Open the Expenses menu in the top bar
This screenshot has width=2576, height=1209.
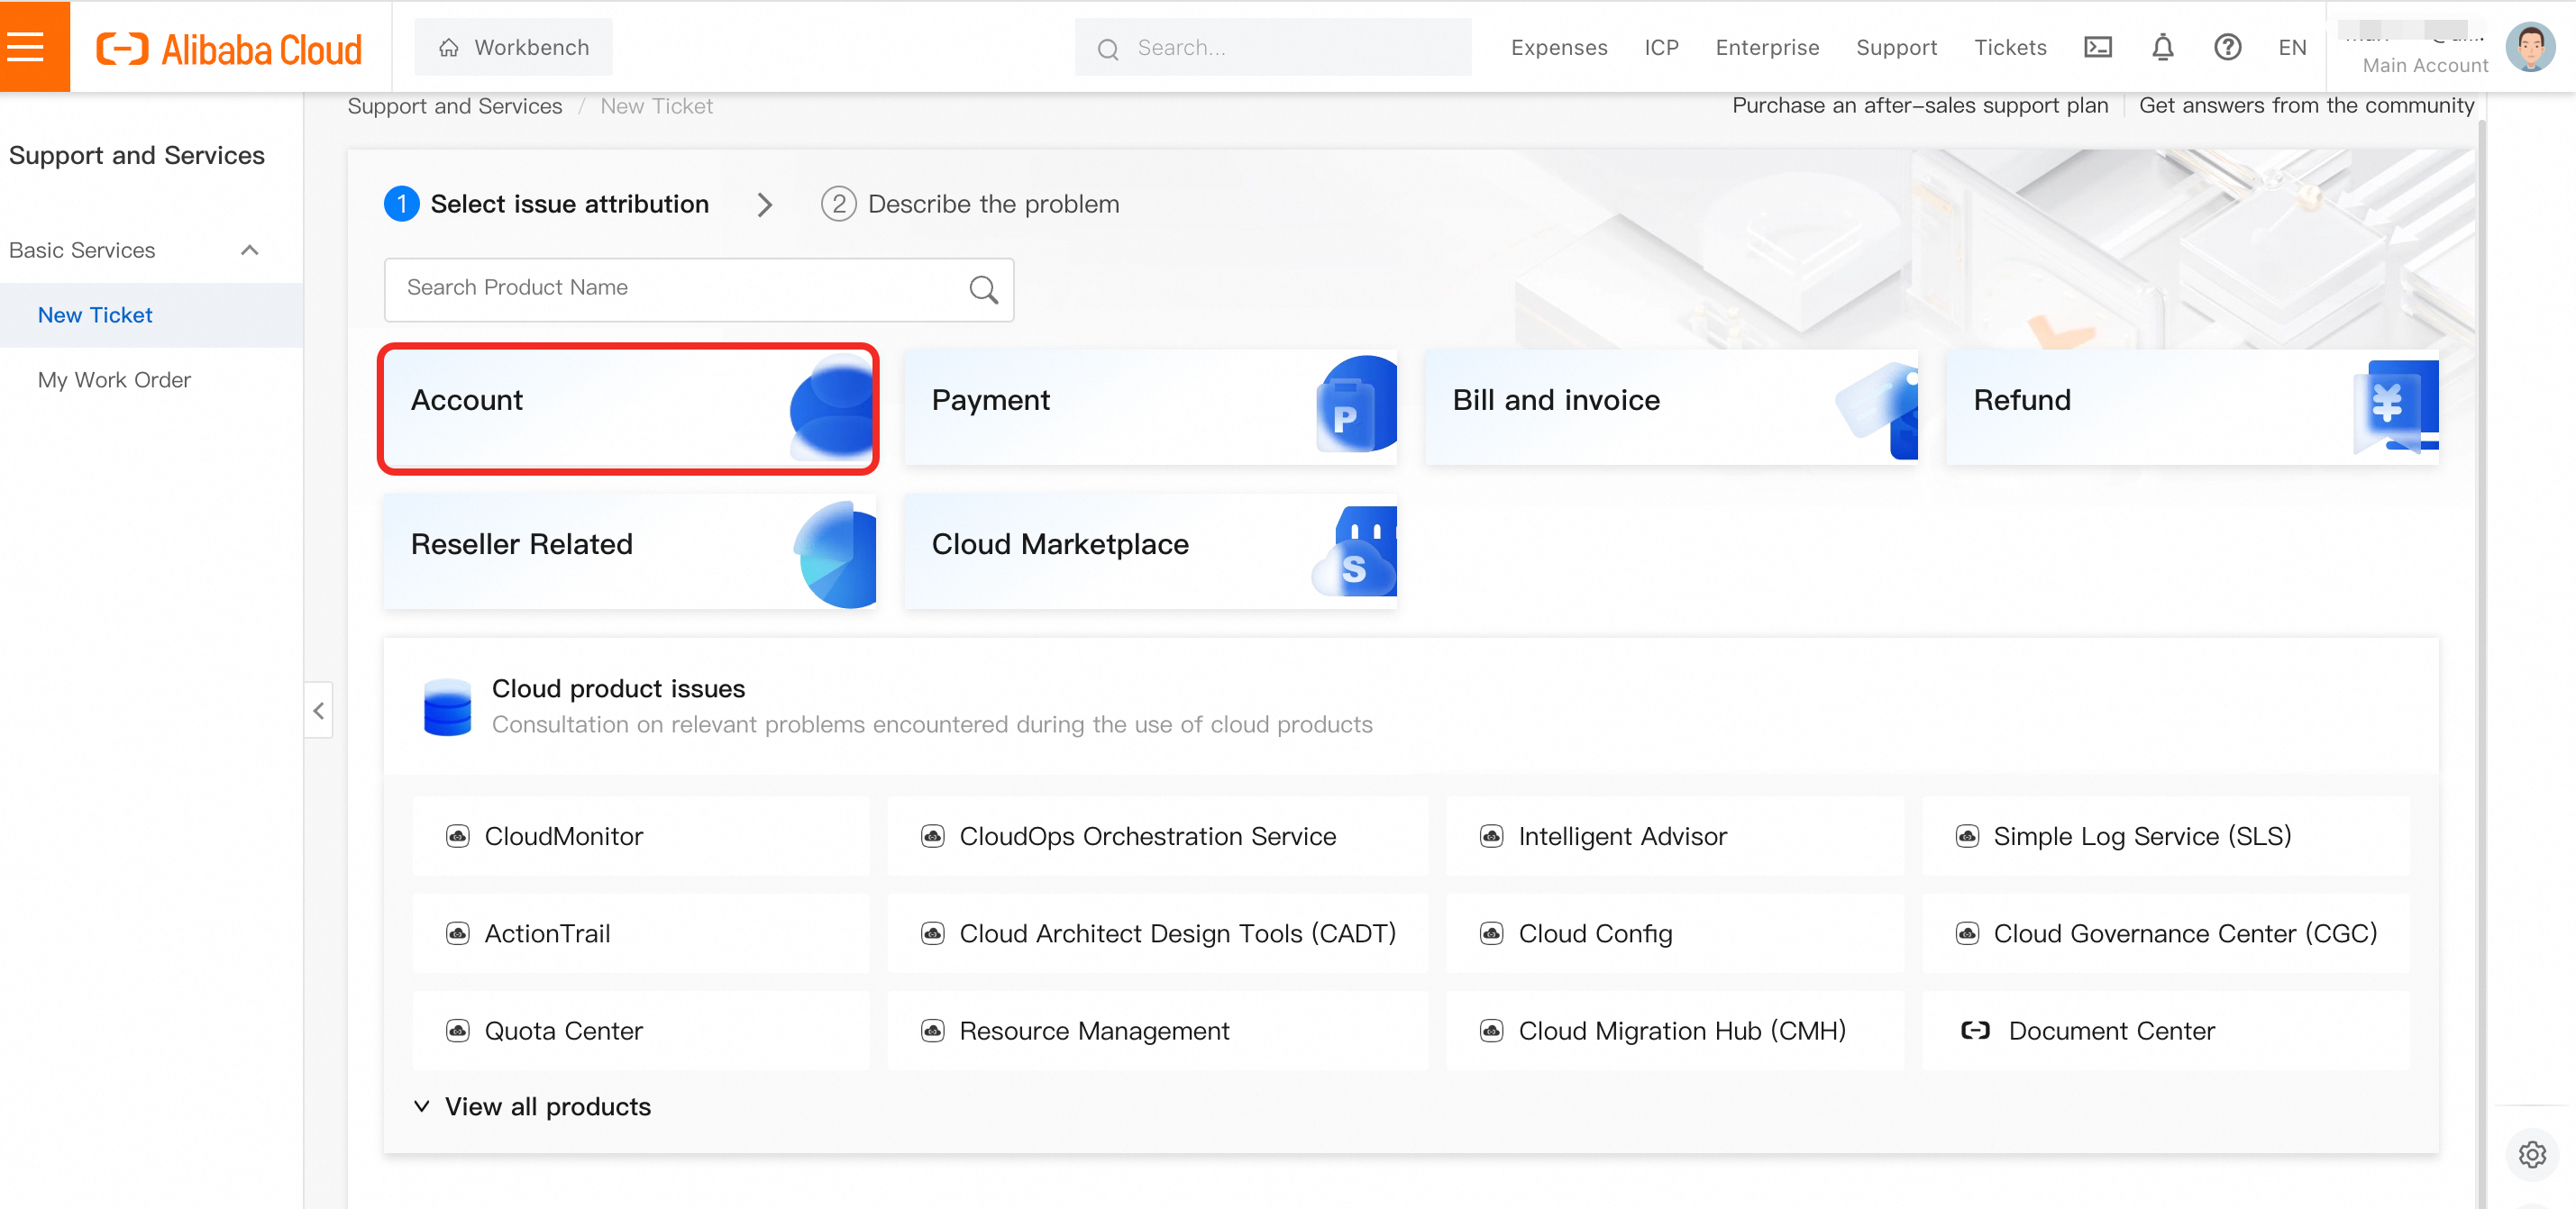[1559, 47]
